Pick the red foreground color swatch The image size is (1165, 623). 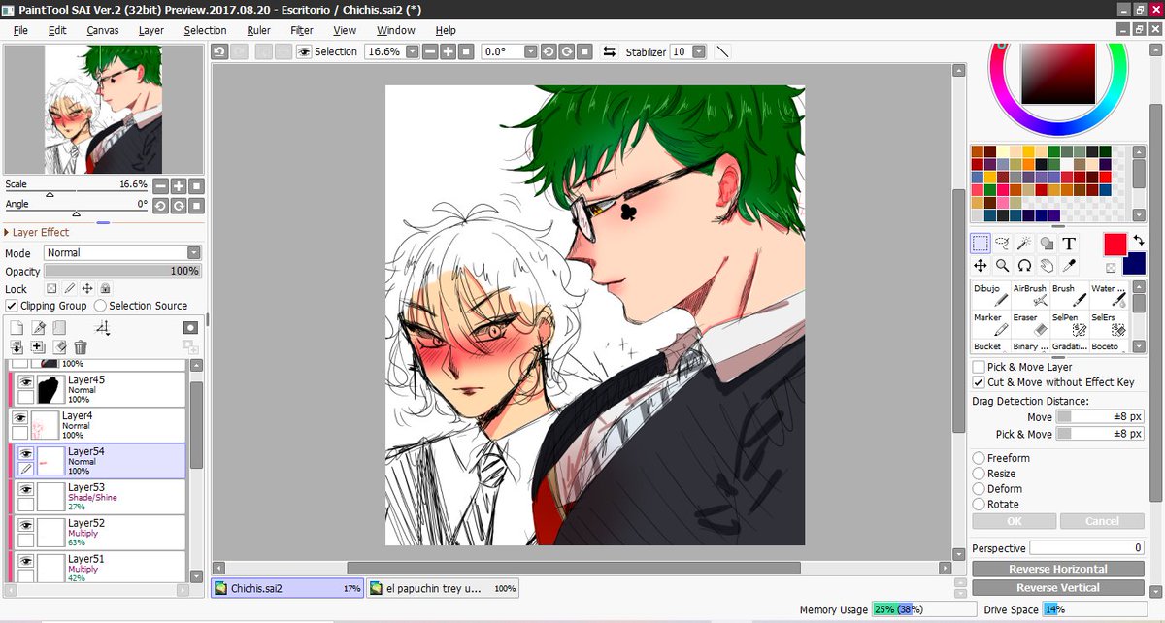click(x=1115, y=245)
